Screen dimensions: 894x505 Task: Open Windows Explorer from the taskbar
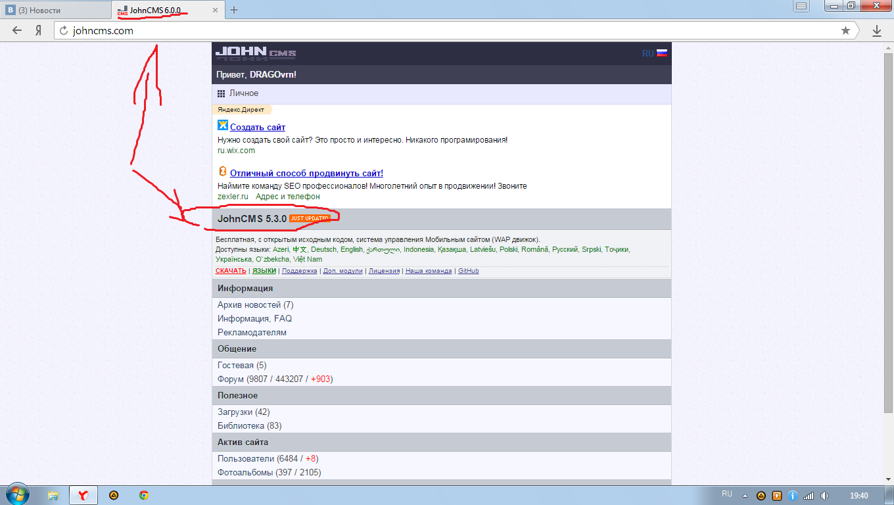53,495
